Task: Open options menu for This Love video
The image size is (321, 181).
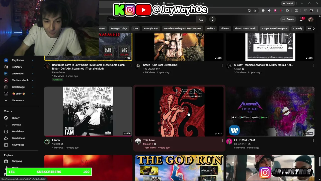Action: pyautogui.click(x=222, y=141)
